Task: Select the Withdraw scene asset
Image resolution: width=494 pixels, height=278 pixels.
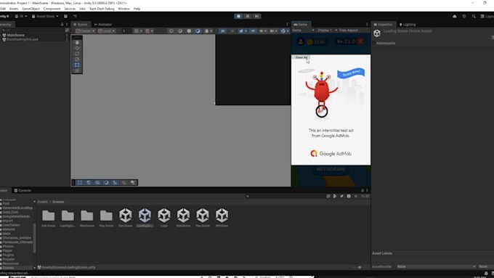Action: pyautogui.click(x=222, y=218)
